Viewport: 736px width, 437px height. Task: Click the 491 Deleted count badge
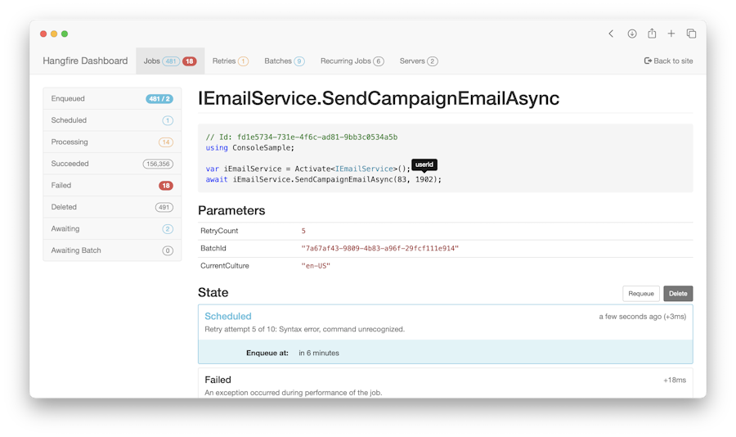[x=164, y=207]
